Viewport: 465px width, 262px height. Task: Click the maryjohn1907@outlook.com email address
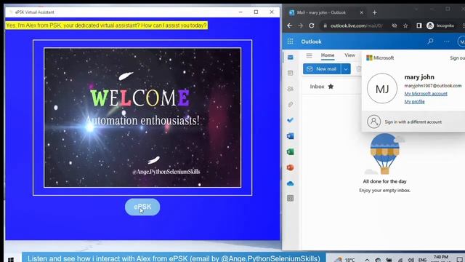pyautogui.click(x=433, y=86)
